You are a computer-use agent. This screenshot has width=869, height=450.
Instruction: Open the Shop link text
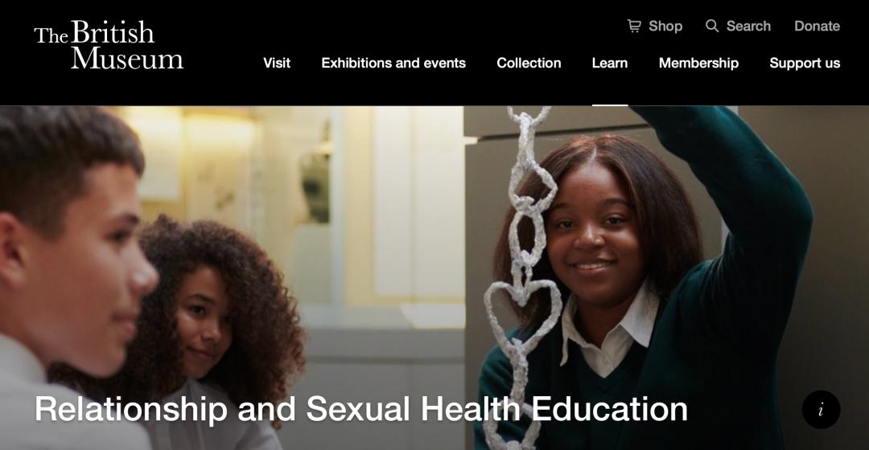[665, 26]
